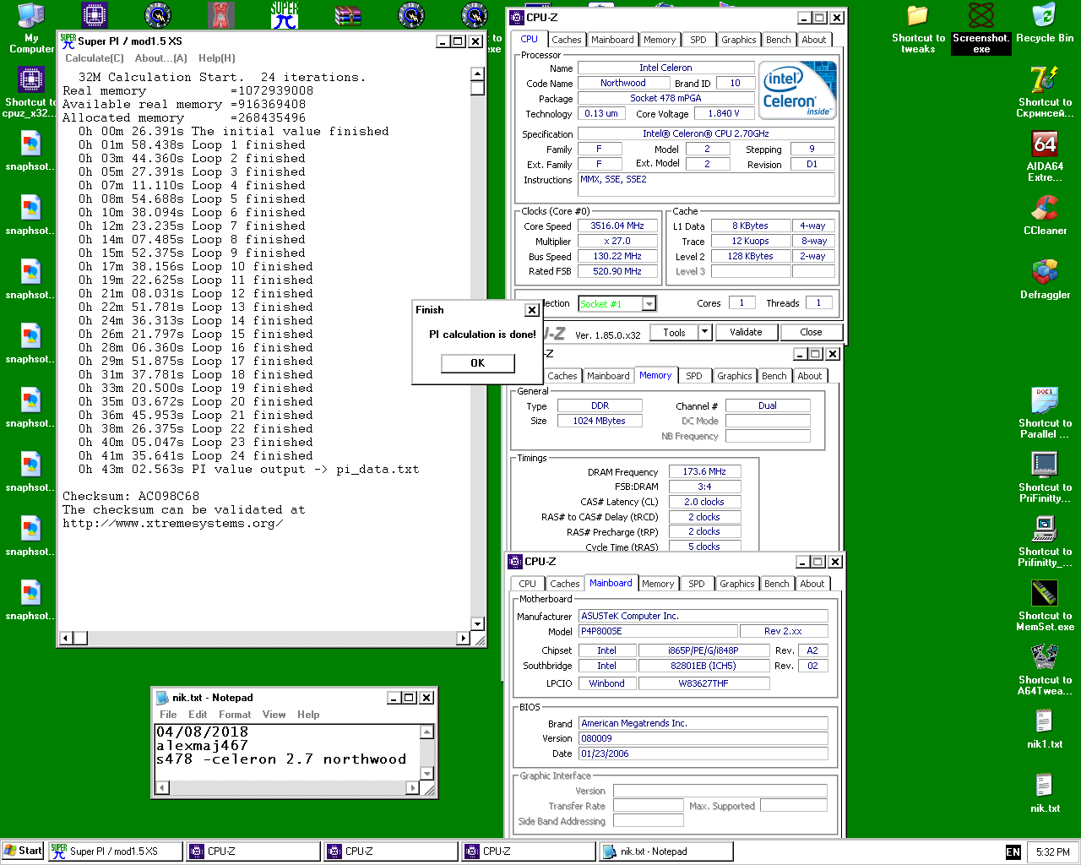Switch to Mainboard tab in top CPU-Z window
Image resolution: width=1081 pixels, height=865 pixels.
[612, 40]
